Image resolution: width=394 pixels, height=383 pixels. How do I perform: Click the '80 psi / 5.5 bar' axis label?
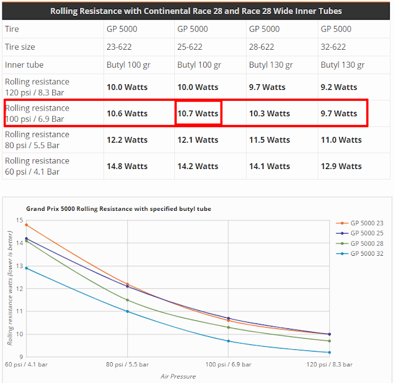click(127, 365)
